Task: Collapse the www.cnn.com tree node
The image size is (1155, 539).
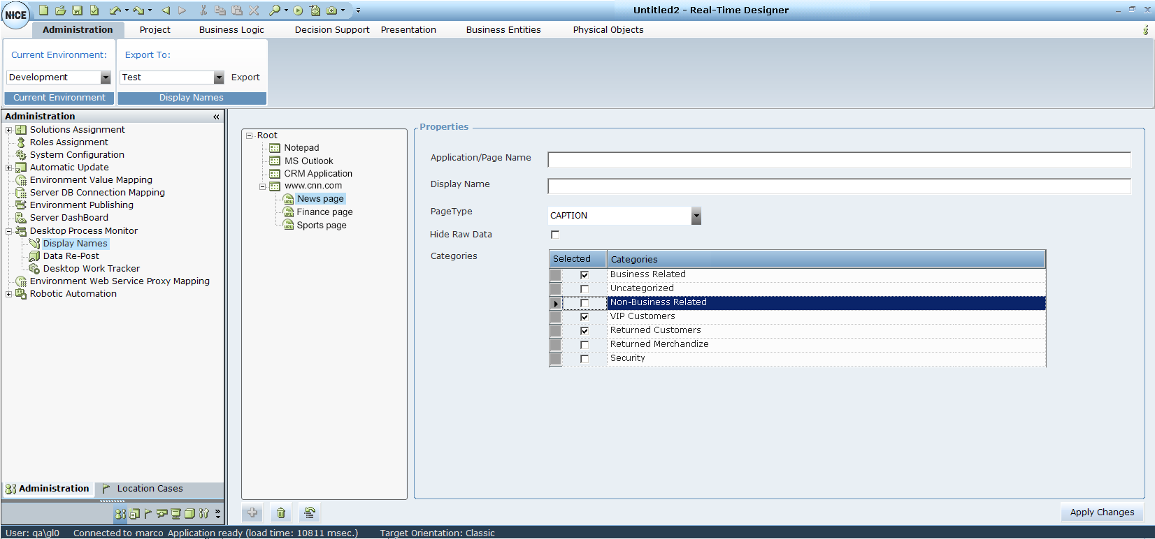Action: (x=263, y=186)
